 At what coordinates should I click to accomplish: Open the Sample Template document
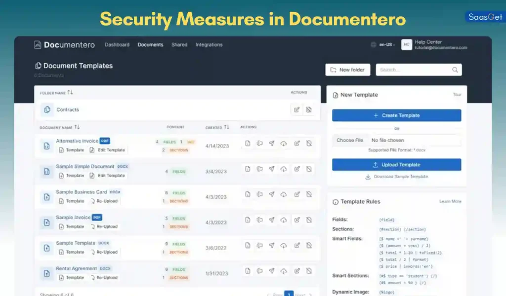click(76, 243)
